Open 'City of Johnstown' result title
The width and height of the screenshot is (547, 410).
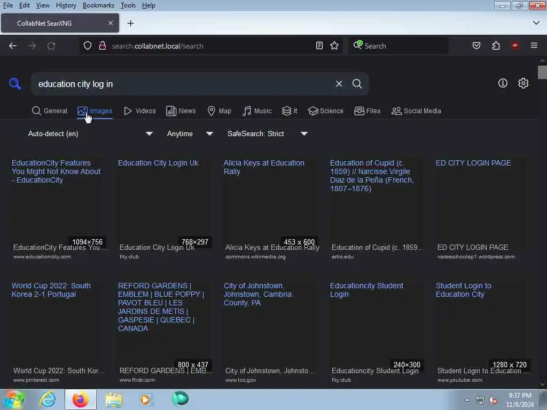click(x=257, y=294)
